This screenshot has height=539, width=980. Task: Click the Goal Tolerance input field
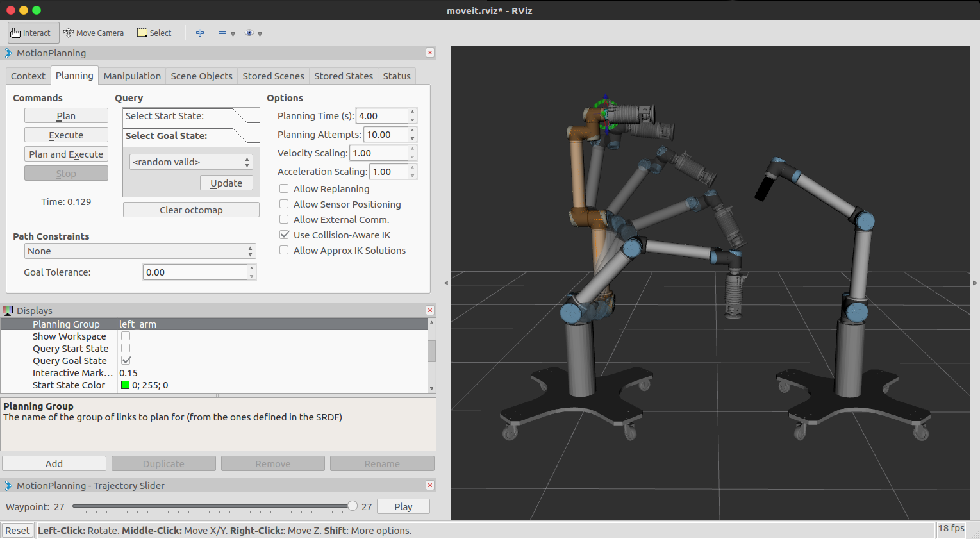click(x=195, y=272)
